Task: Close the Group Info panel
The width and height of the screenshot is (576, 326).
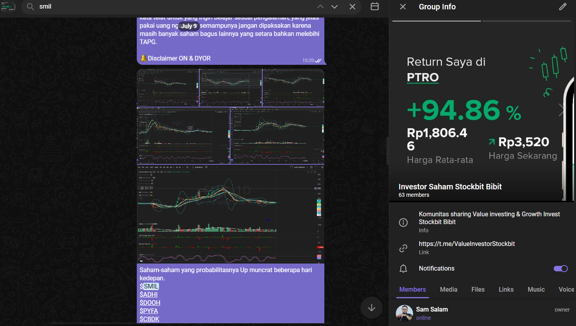Action: [403, 7]
